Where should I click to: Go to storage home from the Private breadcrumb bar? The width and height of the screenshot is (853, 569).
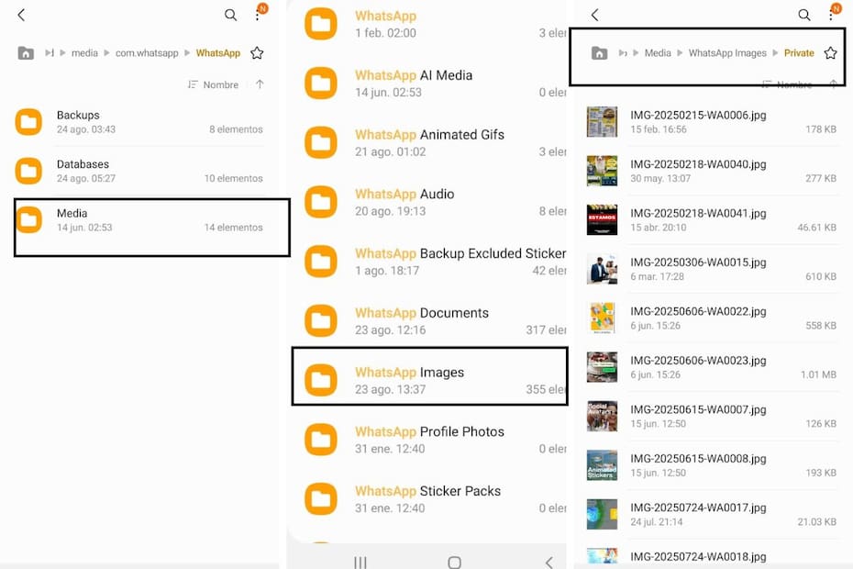tap(599, 53)
